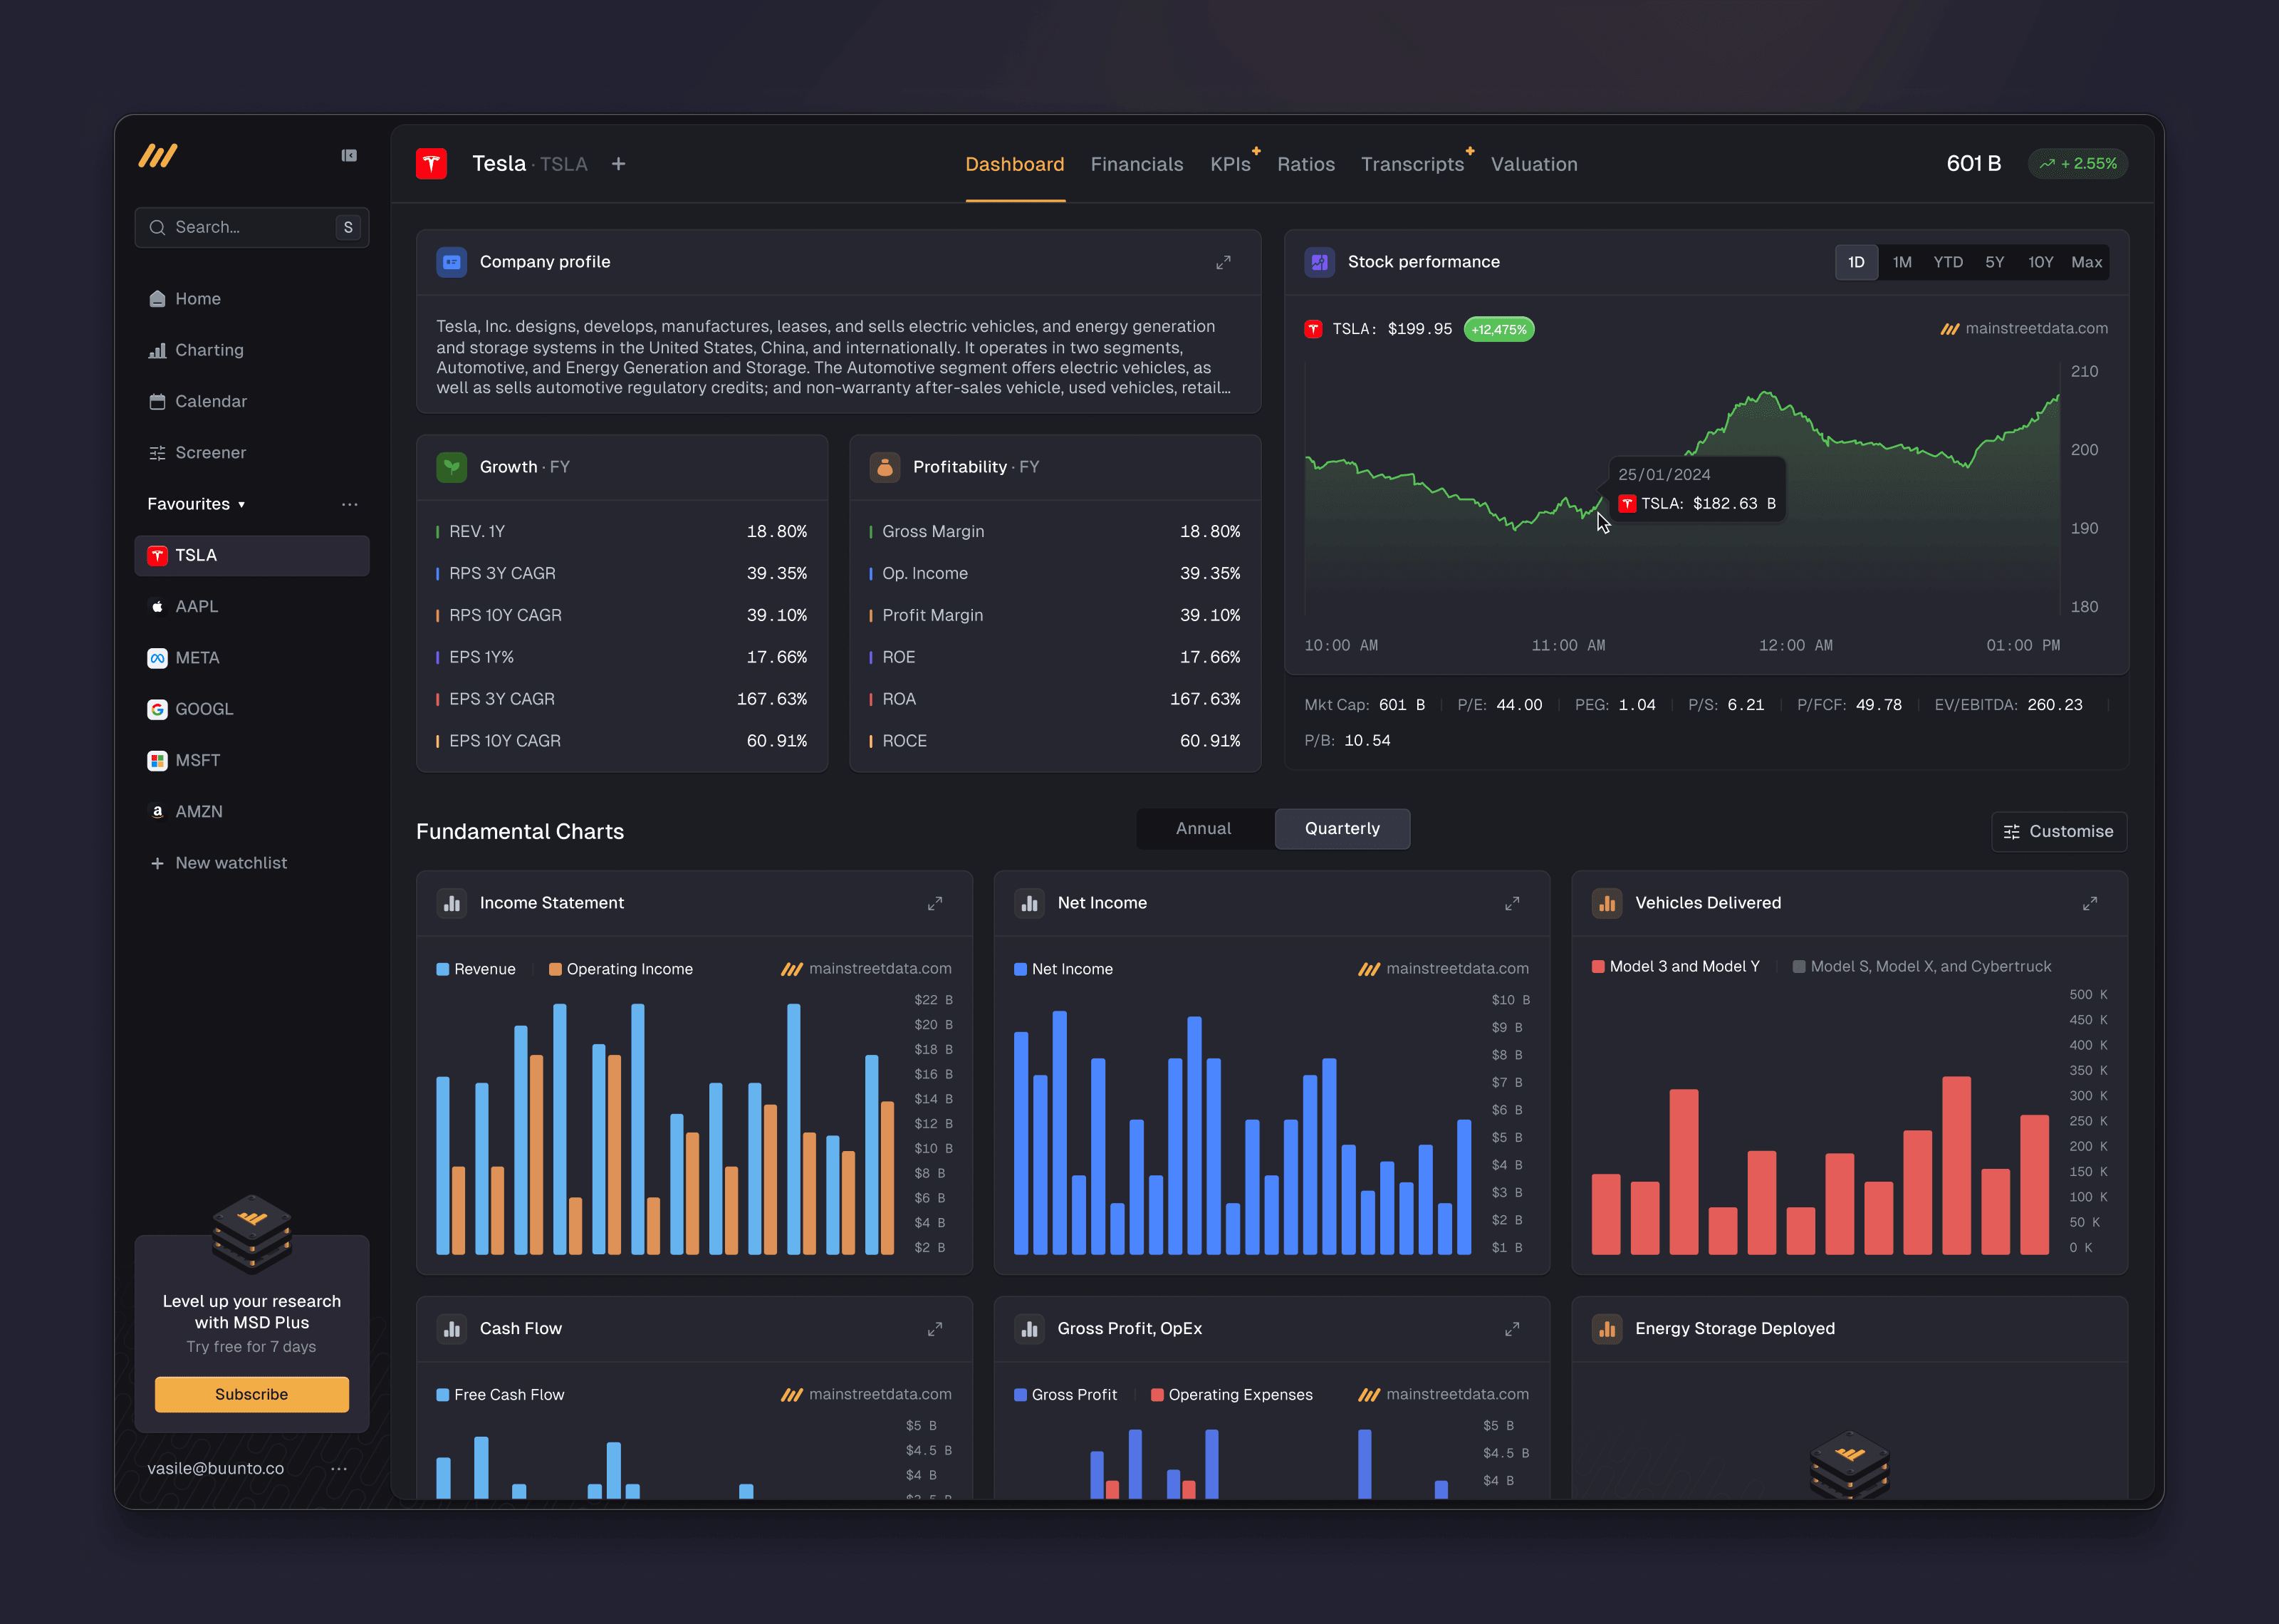This screenshot has height=1624, width=2279.
Task: Expand the Gross Profit, OpEx chart
Action: point(1513,1328)
